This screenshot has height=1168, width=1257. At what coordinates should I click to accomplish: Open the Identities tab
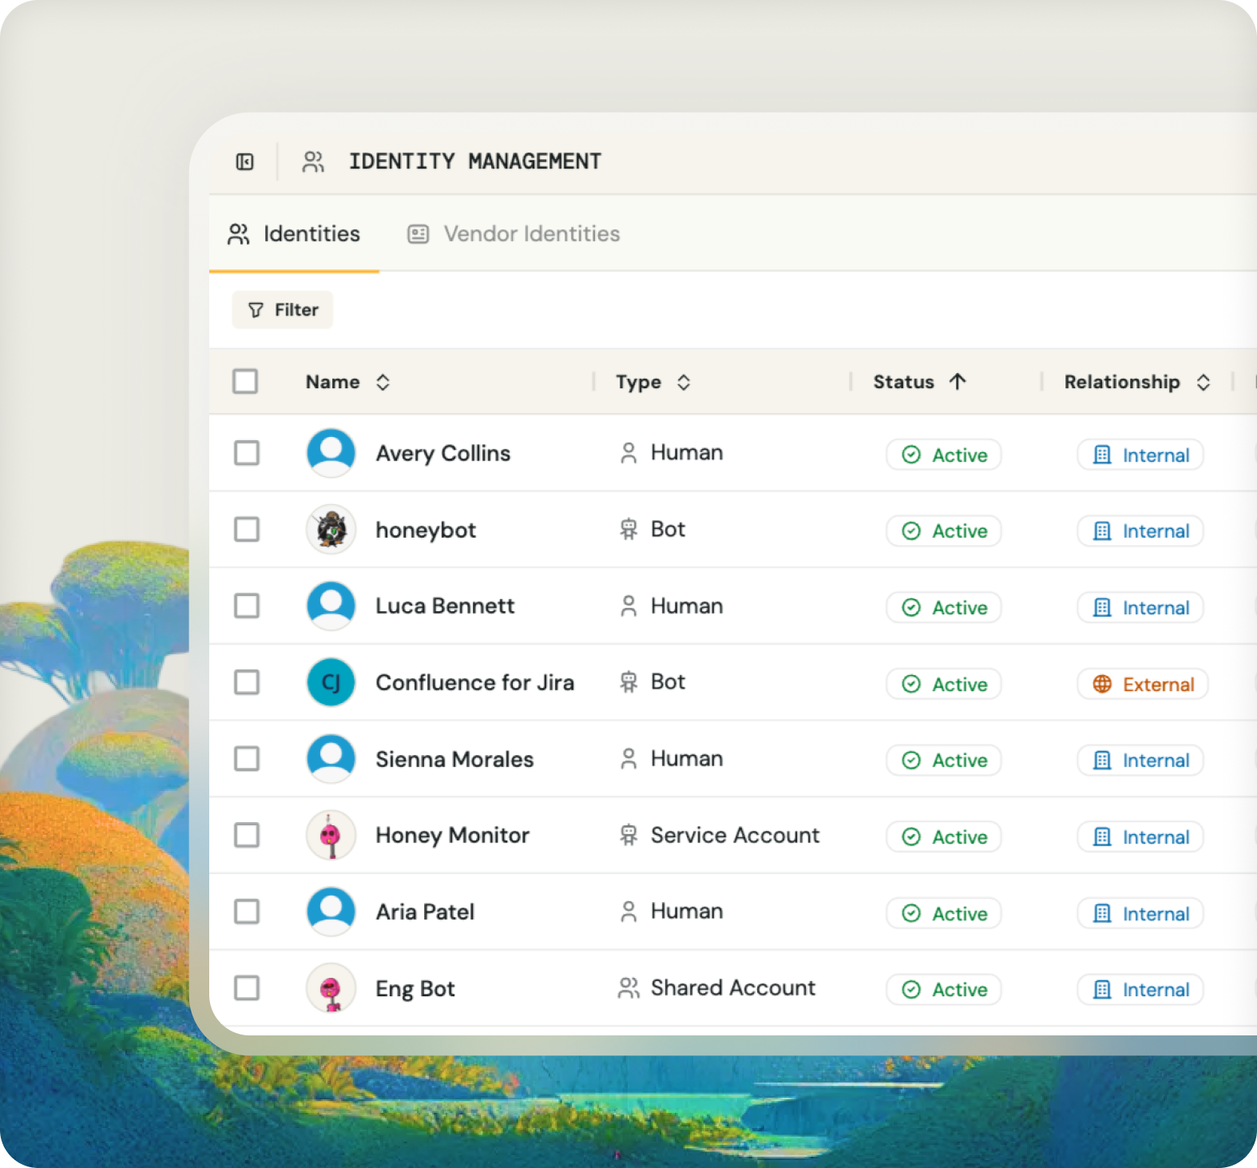(294, 234)
